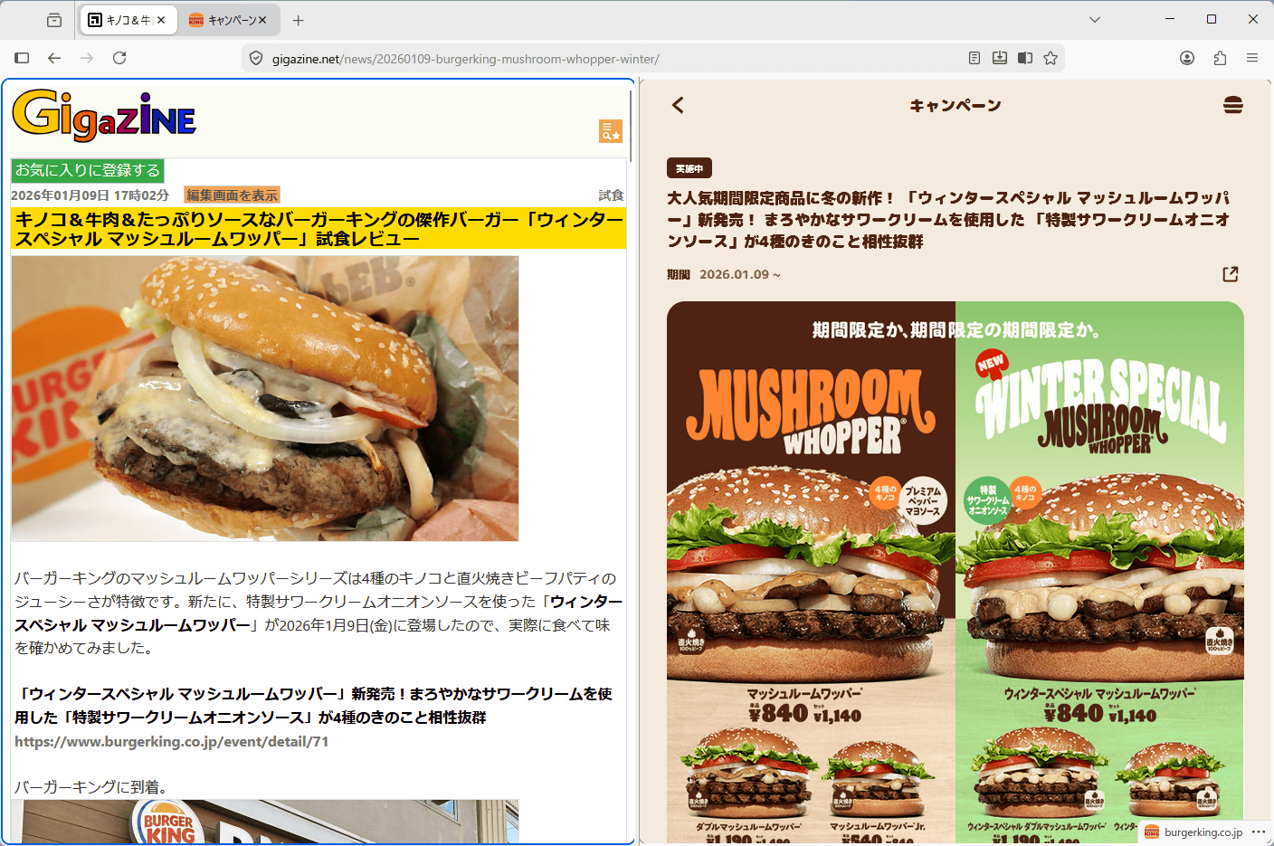Click the Burger King hamburger menu icon
The height and width of the screenshot is (846, 1274).
[1232, 105]
